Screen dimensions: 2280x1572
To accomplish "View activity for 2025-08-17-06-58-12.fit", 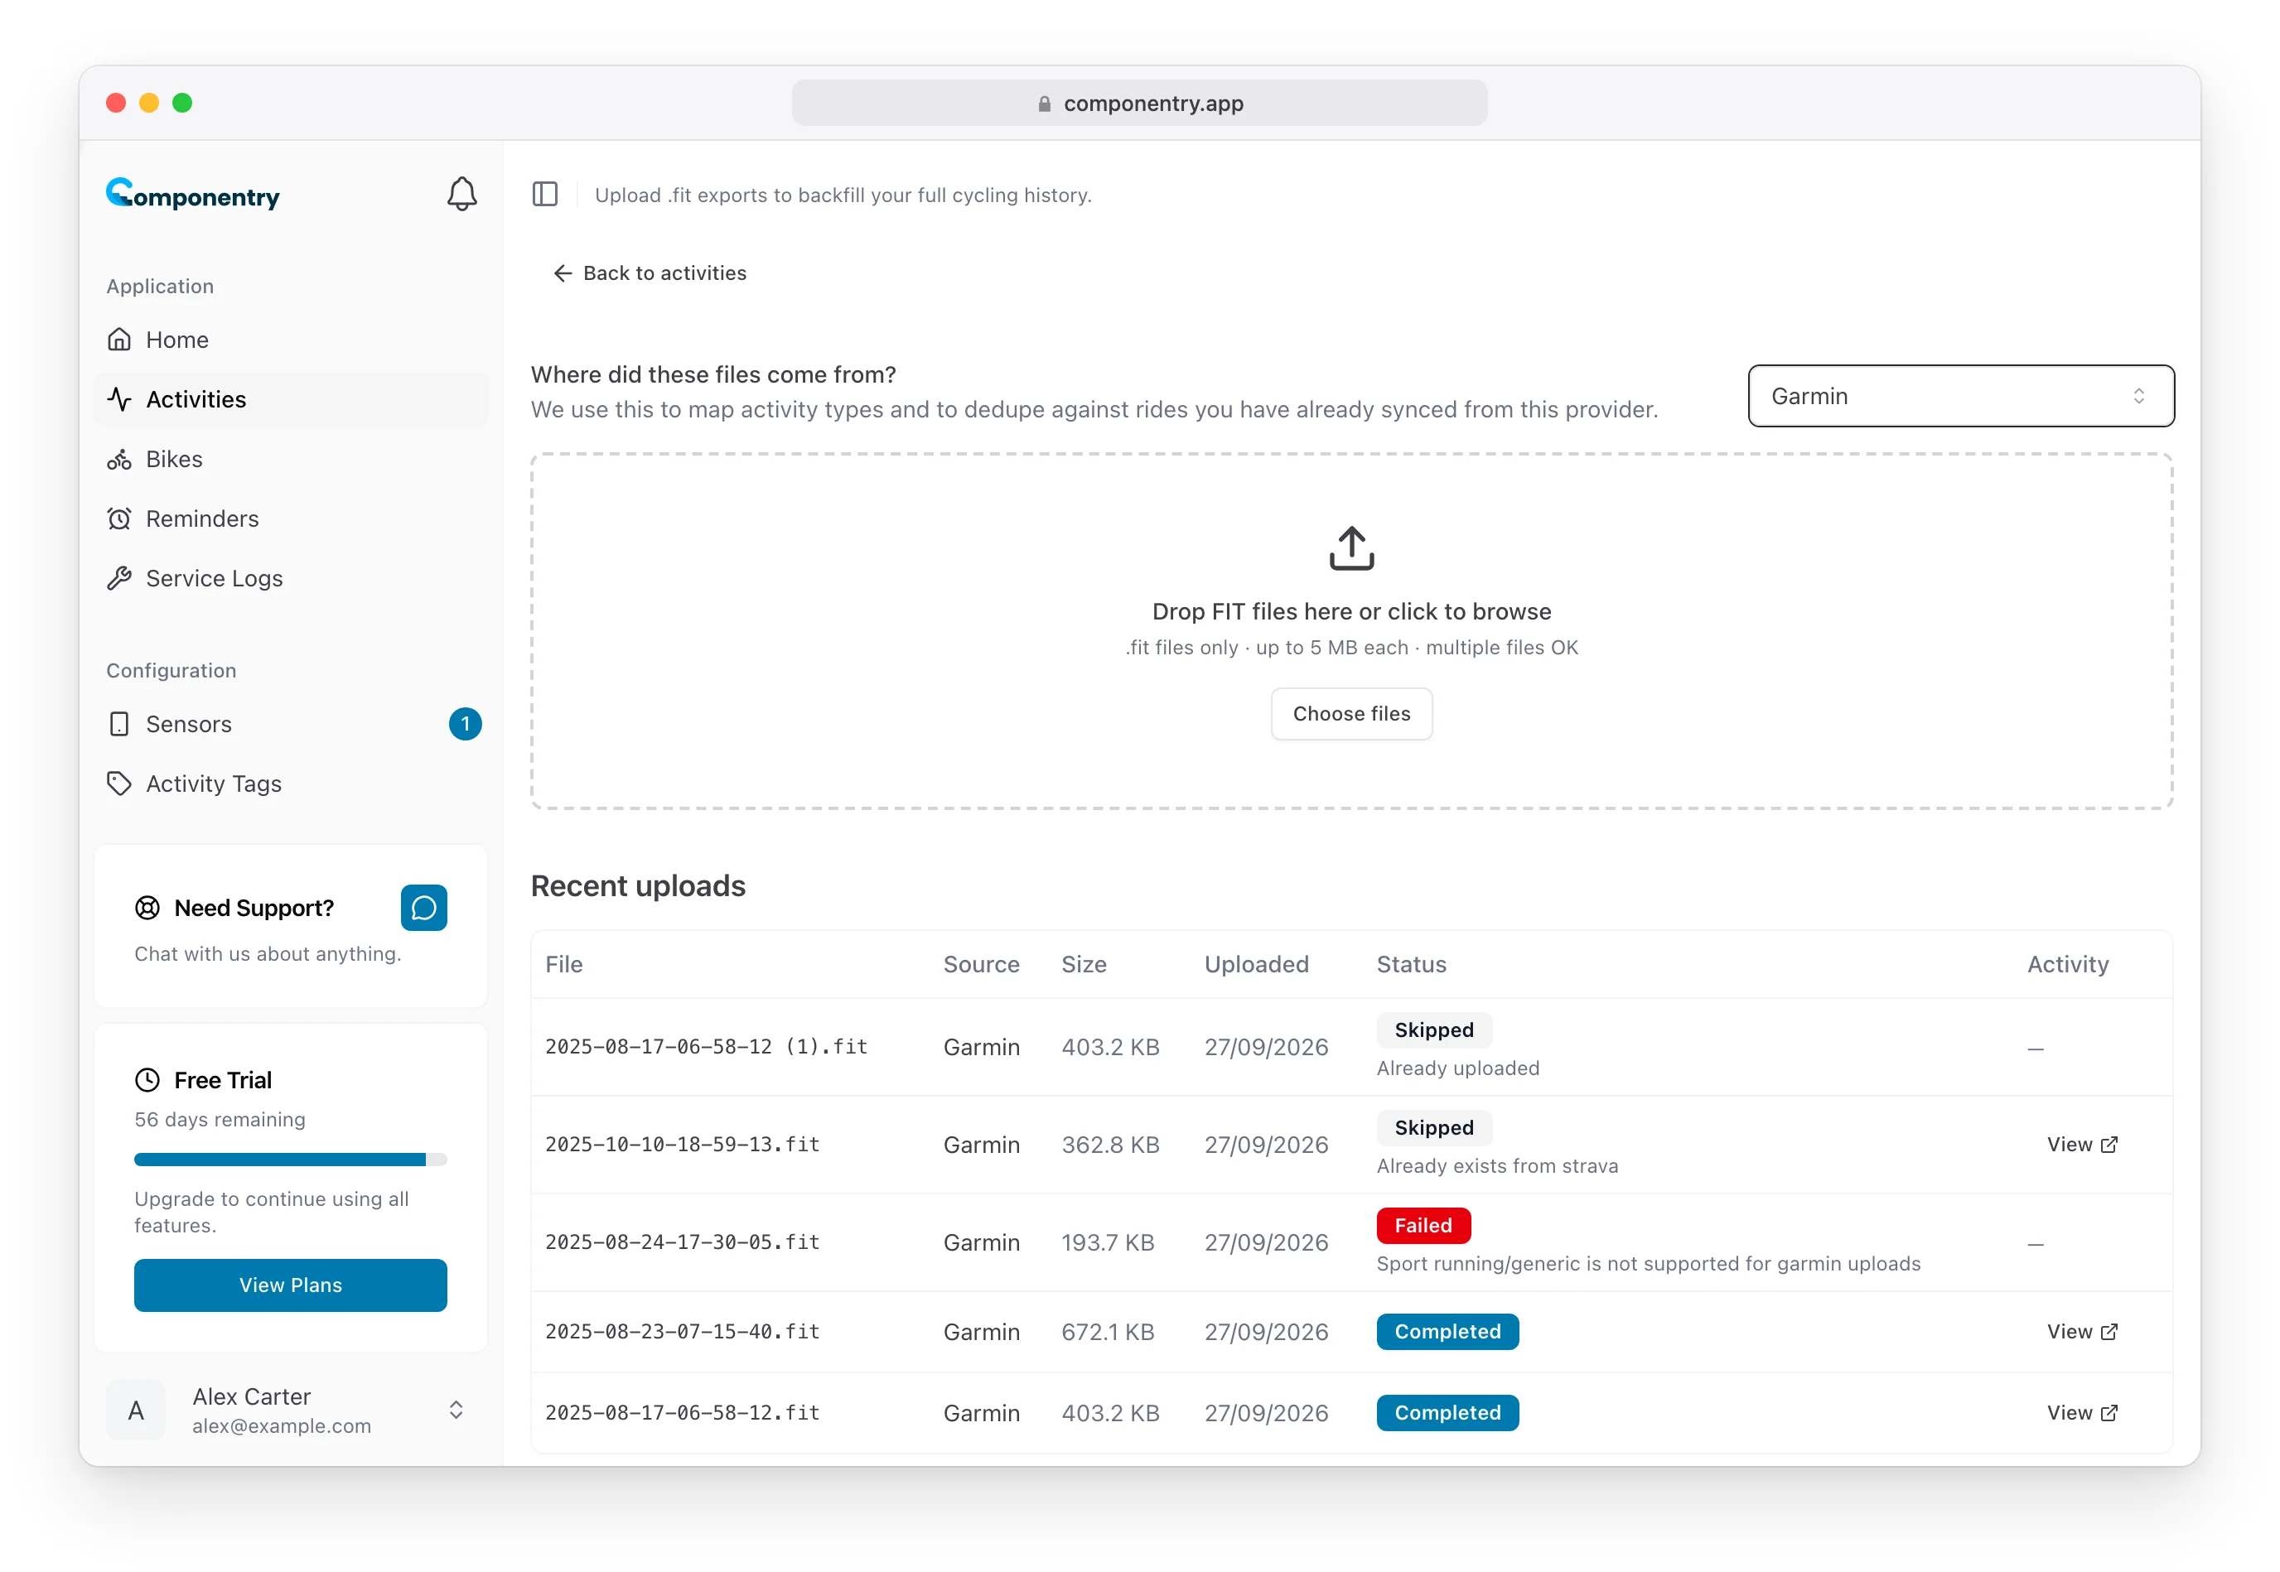I will tap(2082, 1412).
